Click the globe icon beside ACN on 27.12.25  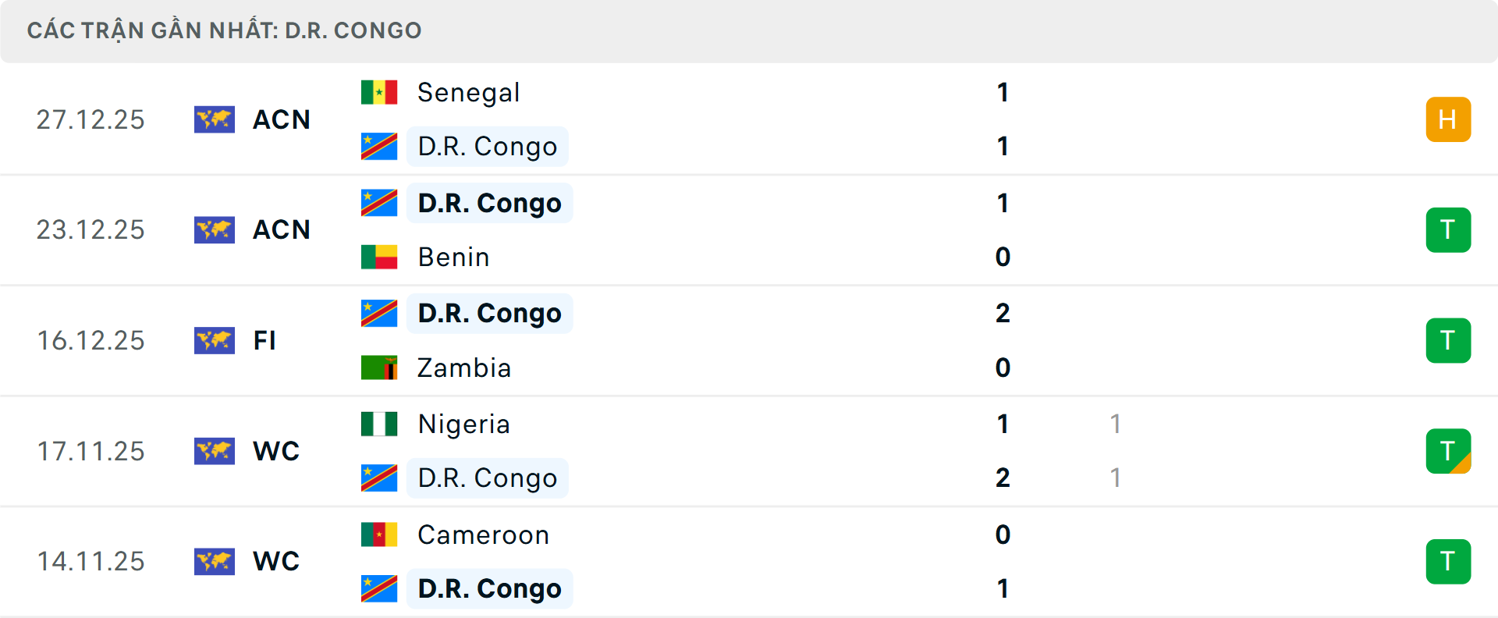tap(215, 119)
